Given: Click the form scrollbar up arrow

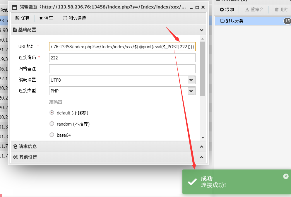Looking at the screenshot, I should (x=203, y=39).
